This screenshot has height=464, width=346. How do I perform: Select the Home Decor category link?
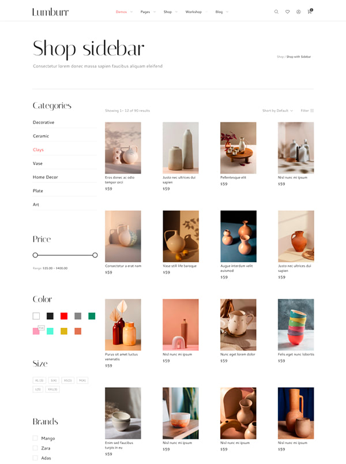coord(45,177)
